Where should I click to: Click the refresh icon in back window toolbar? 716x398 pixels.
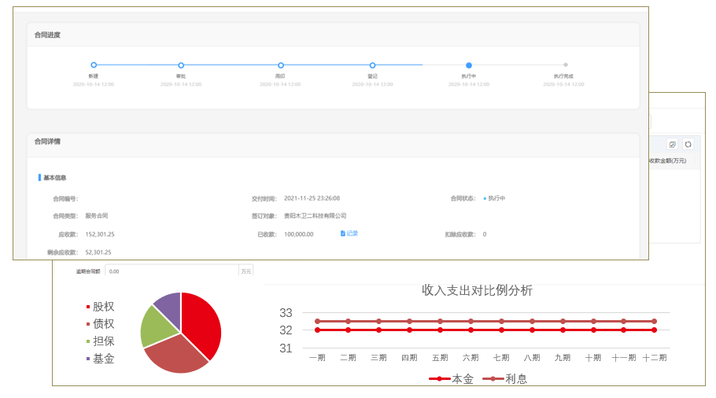[688, 145]
